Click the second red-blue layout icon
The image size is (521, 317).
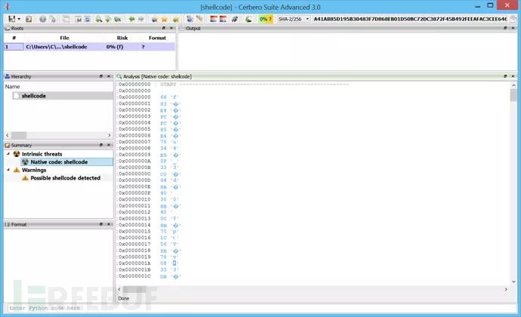tap(223, 19)
